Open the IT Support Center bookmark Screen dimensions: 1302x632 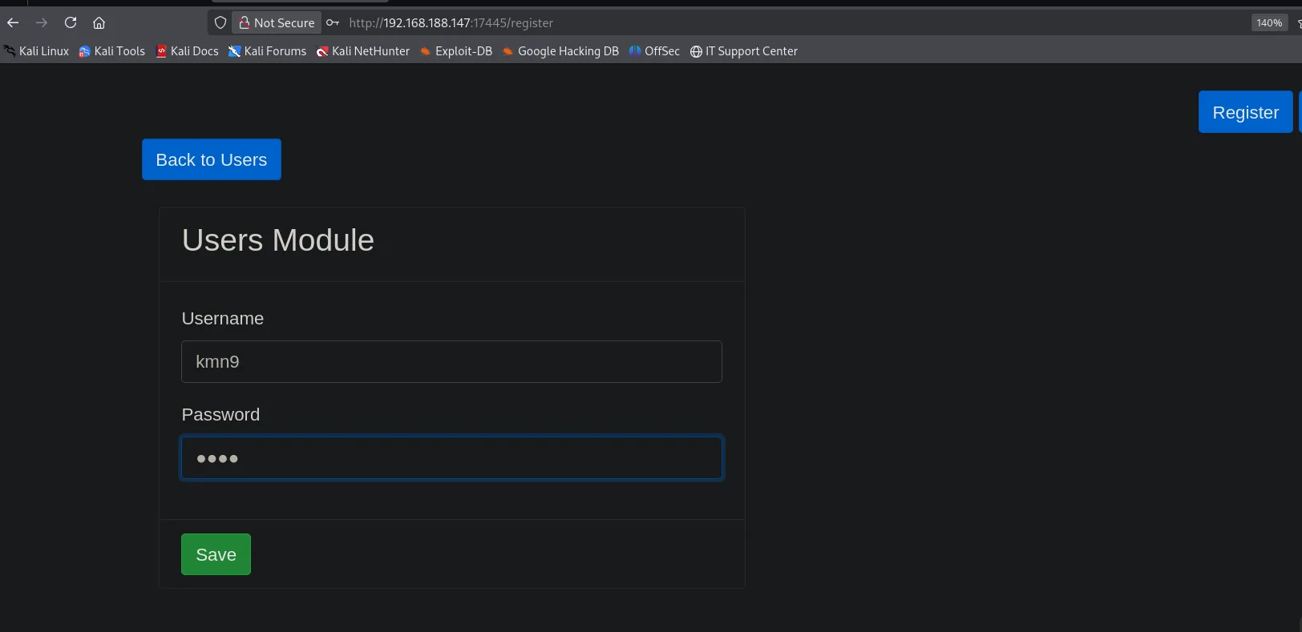coord(744,51)
